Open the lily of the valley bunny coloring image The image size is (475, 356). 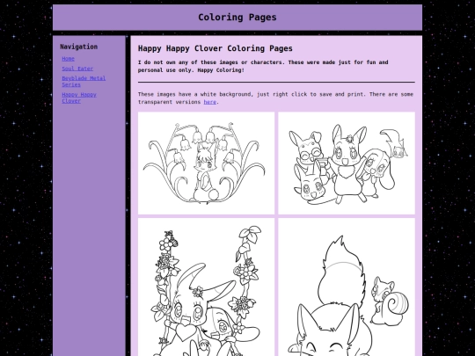[x=207, y=163]
